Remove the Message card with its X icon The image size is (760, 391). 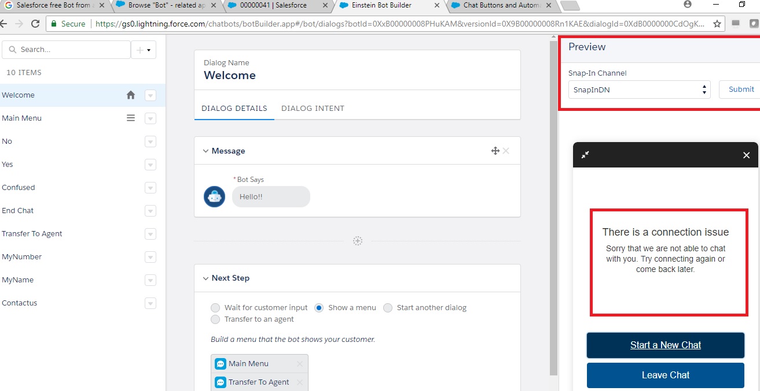click(506, 151)
